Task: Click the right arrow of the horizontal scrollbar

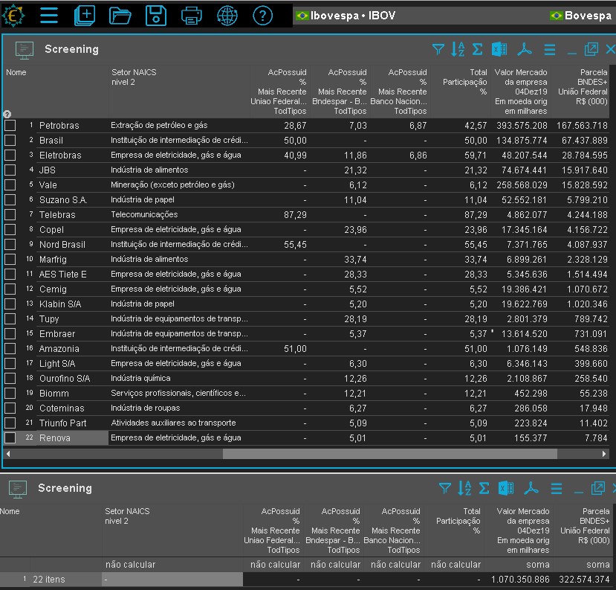Action: pyautogui.click(x=604, y=454)
